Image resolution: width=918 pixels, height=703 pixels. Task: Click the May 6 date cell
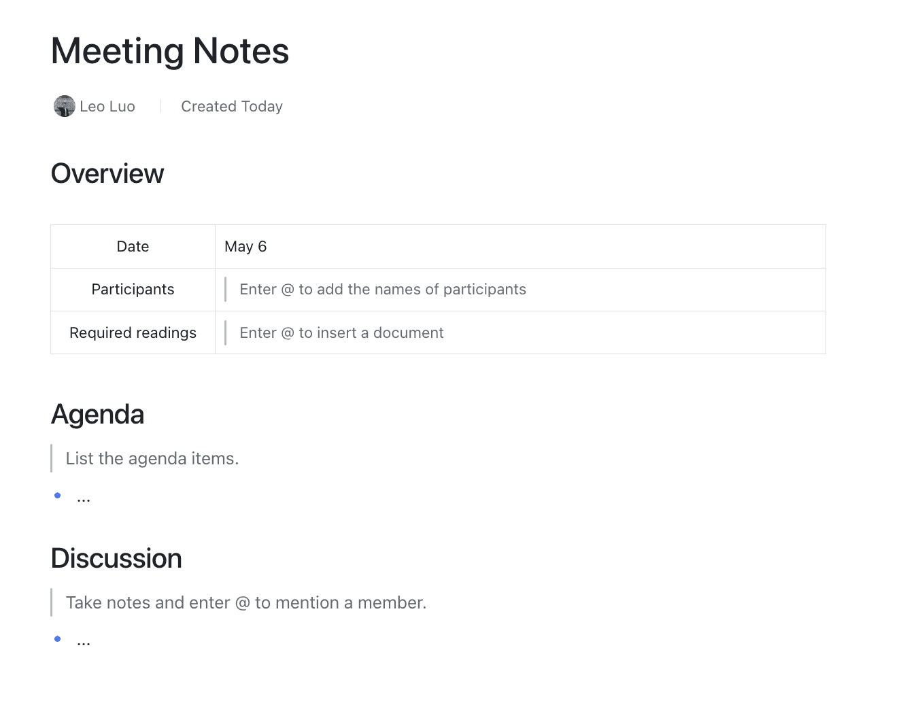(x=520, y=246)
